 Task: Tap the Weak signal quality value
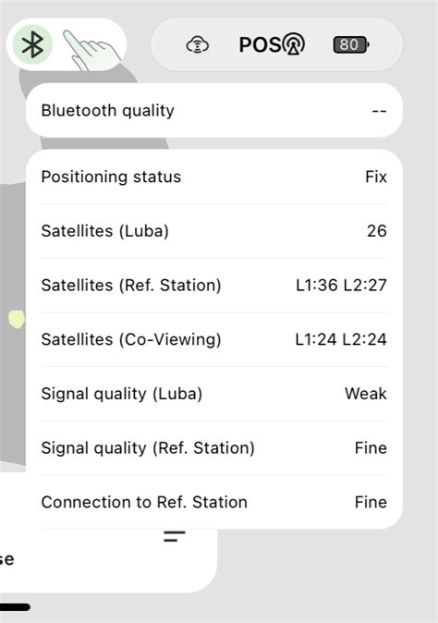click(365, 394)
